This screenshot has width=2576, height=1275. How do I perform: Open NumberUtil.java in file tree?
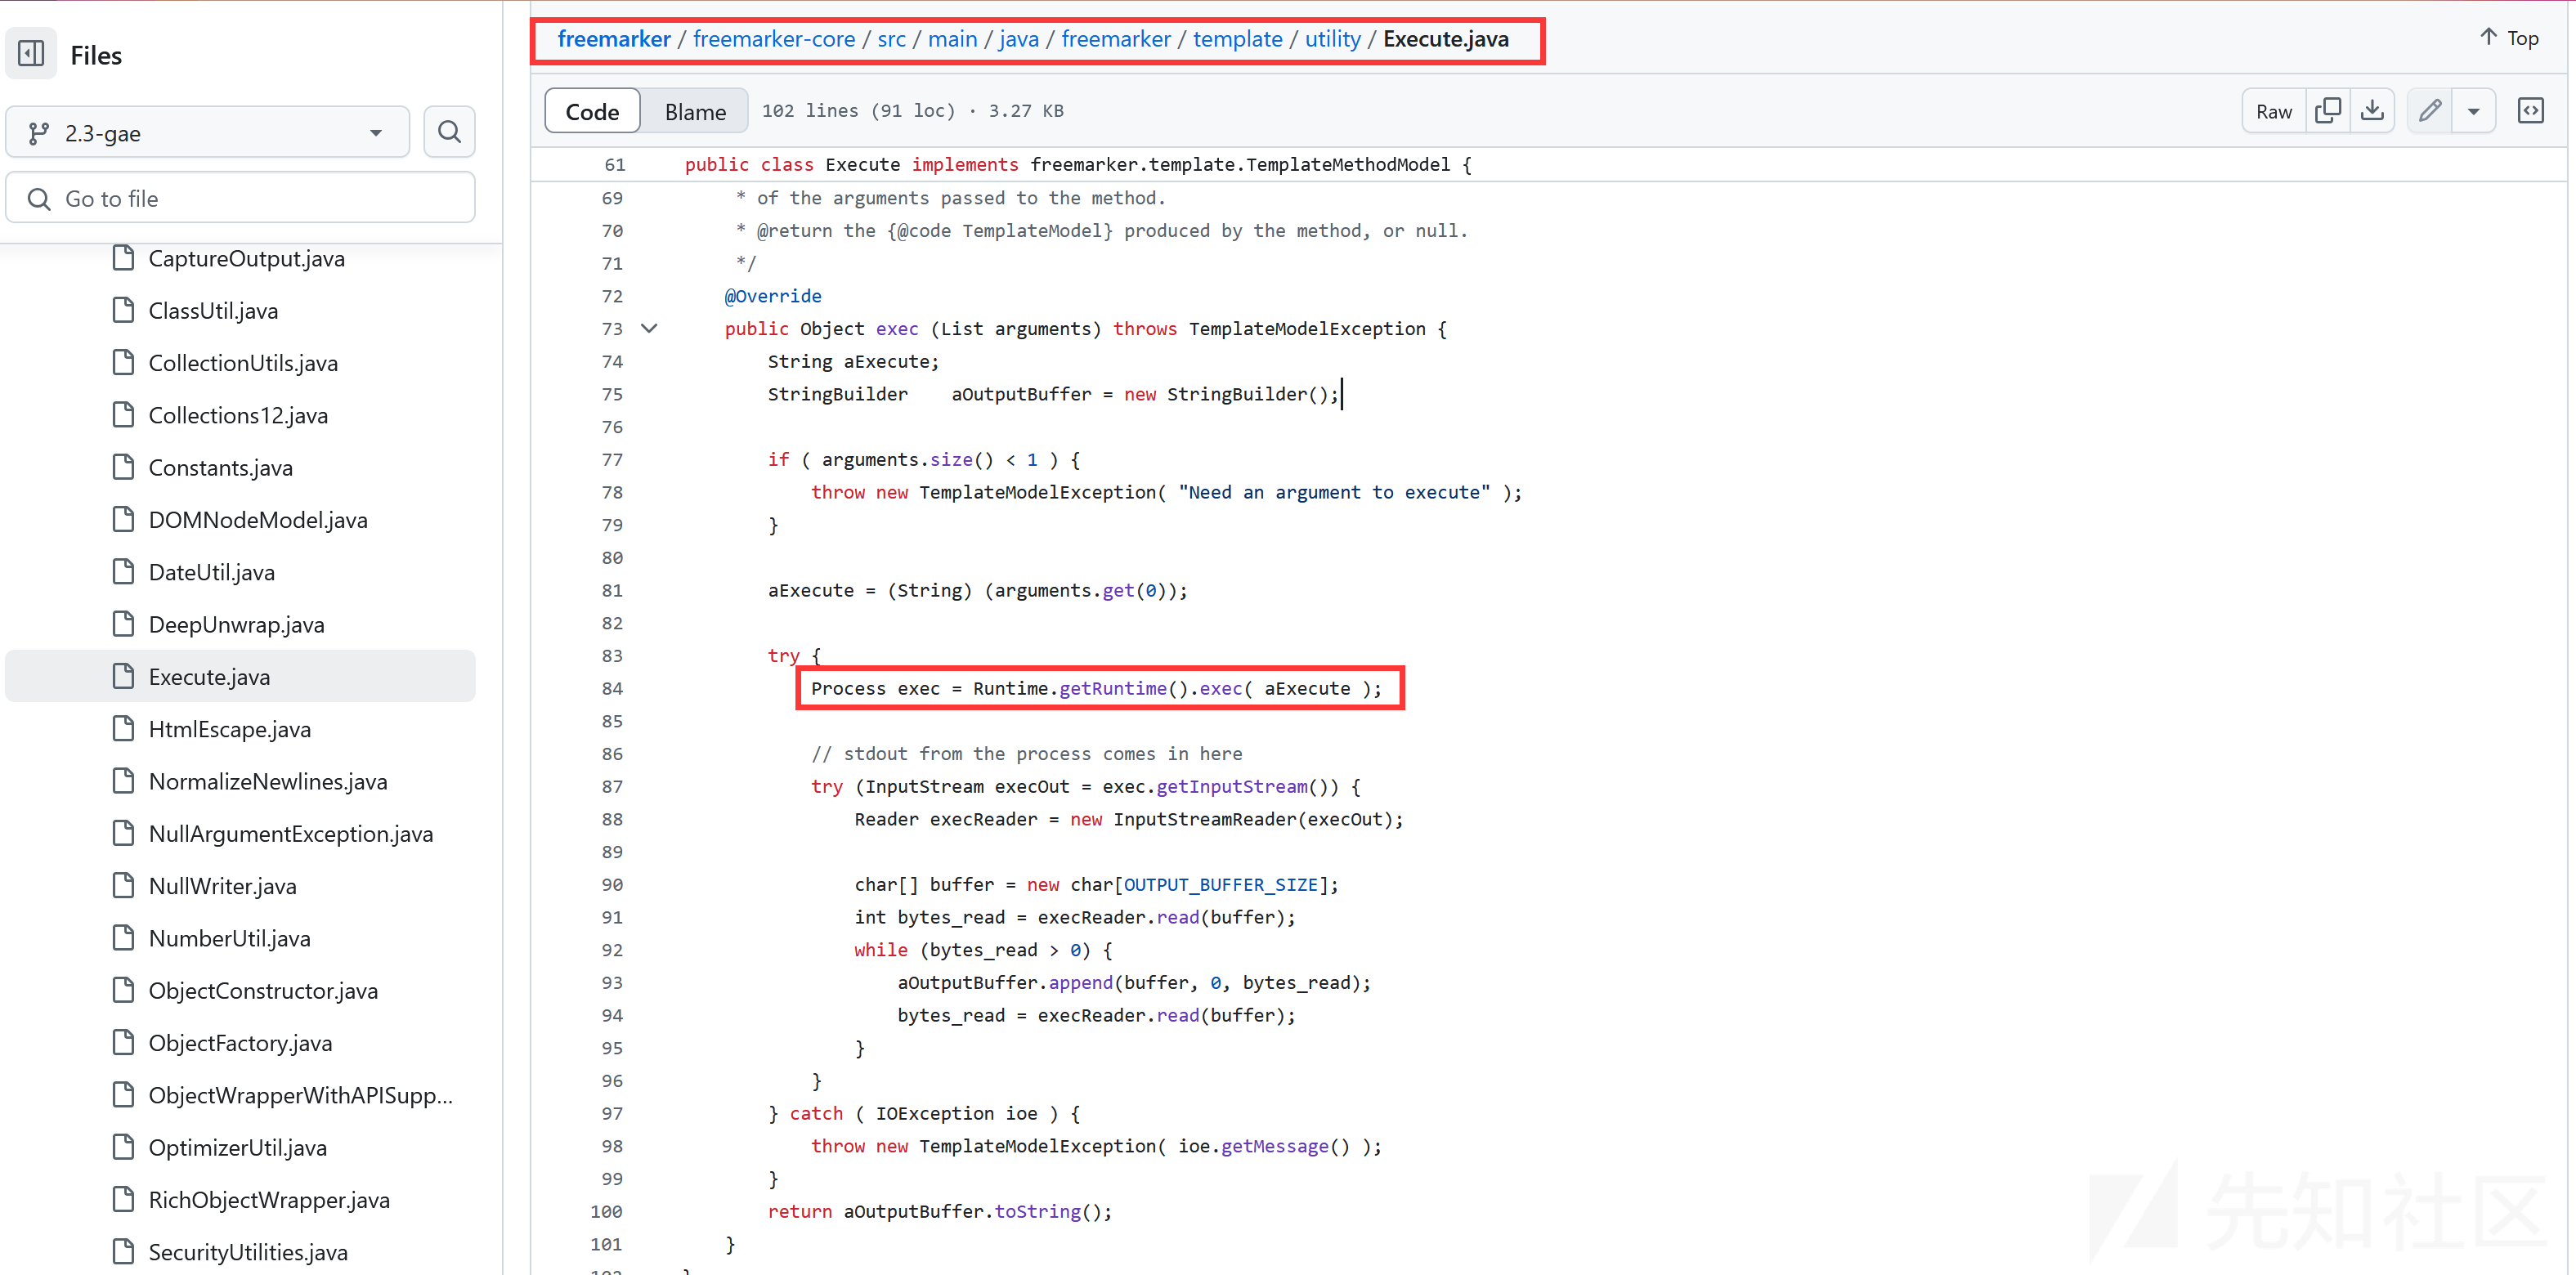point(229,938)
